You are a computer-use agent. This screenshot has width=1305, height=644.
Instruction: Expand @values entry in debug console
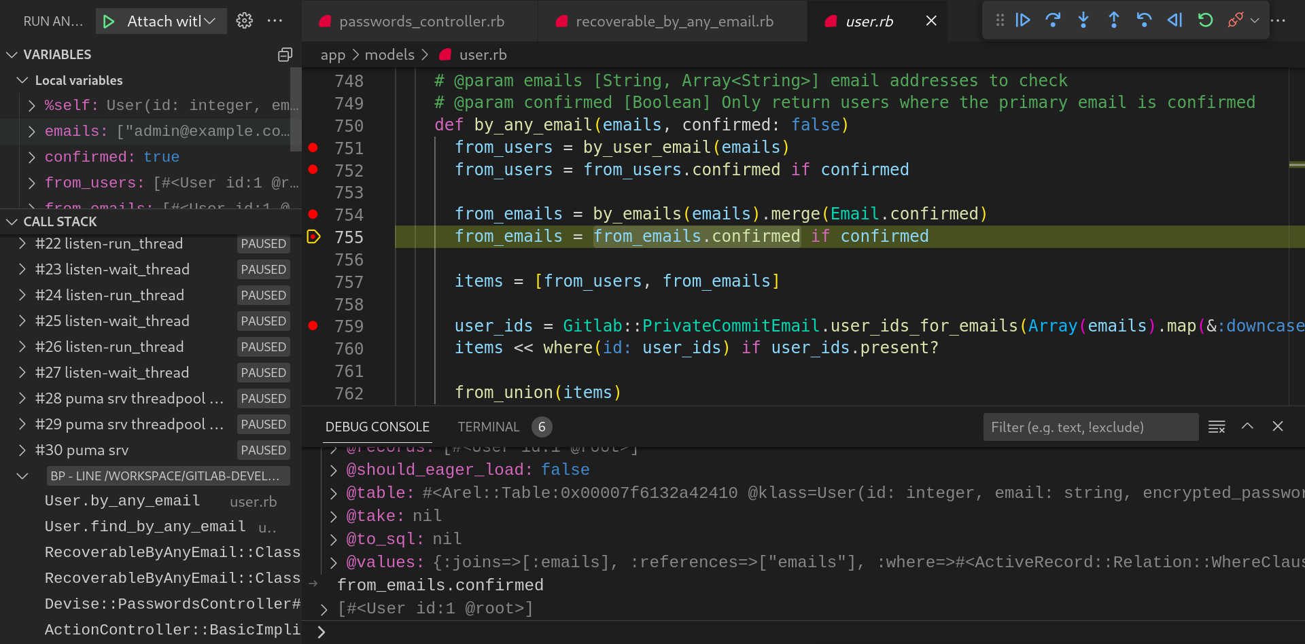point(333,562)
